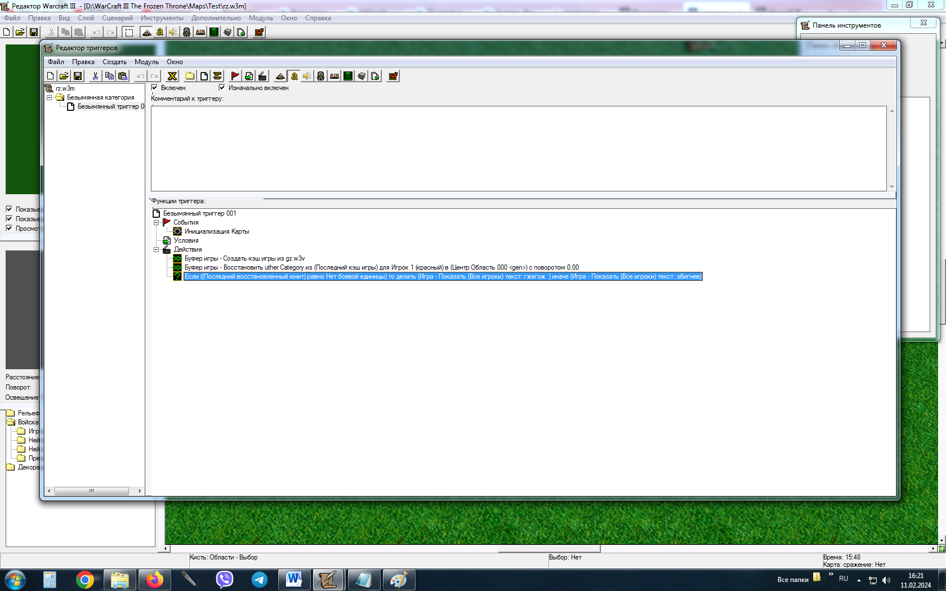The height and width of the screenshot is (591, 946).
Task: Toggle the Просмот checkbox in left panel
Action: (9, 228)
